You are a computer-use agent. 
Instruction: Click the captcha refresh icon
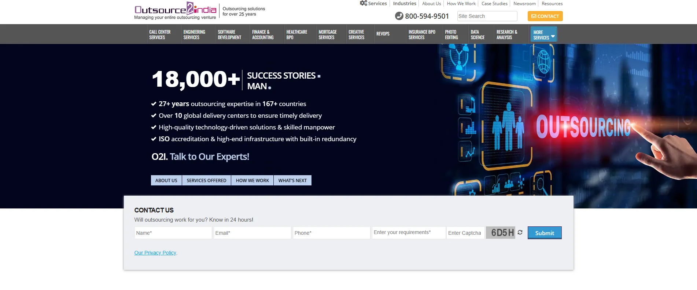pyautogui.click(x=520, y=233)
